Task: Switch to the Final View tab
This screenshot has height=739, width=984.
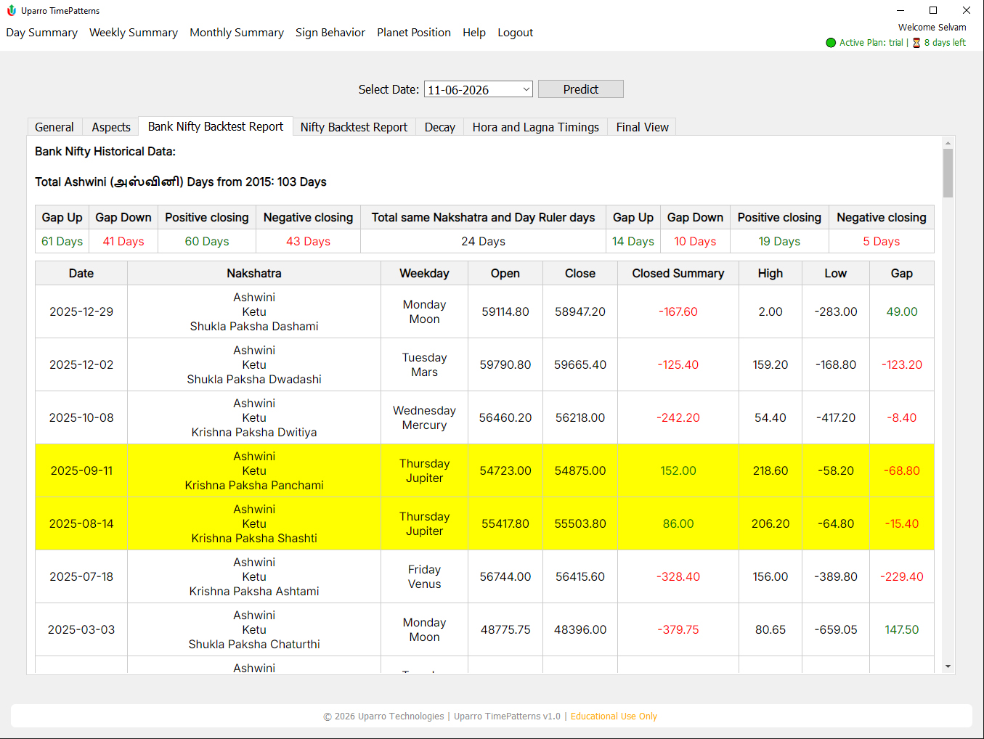Action: 643,127
